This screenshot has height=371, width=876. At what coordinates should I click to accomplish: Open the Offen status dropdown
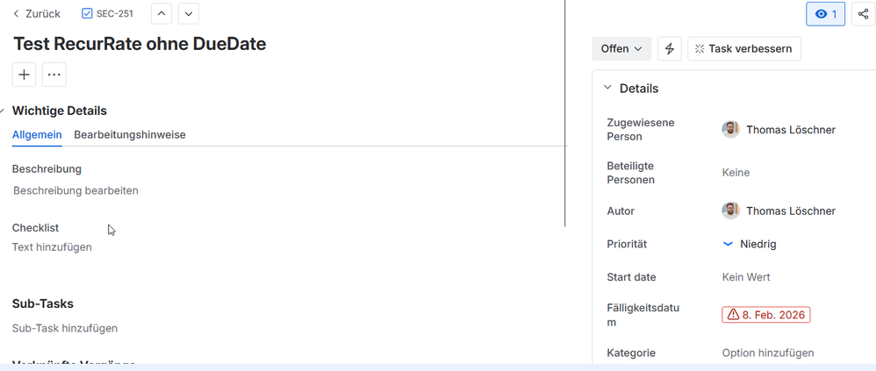coord(621,49)
